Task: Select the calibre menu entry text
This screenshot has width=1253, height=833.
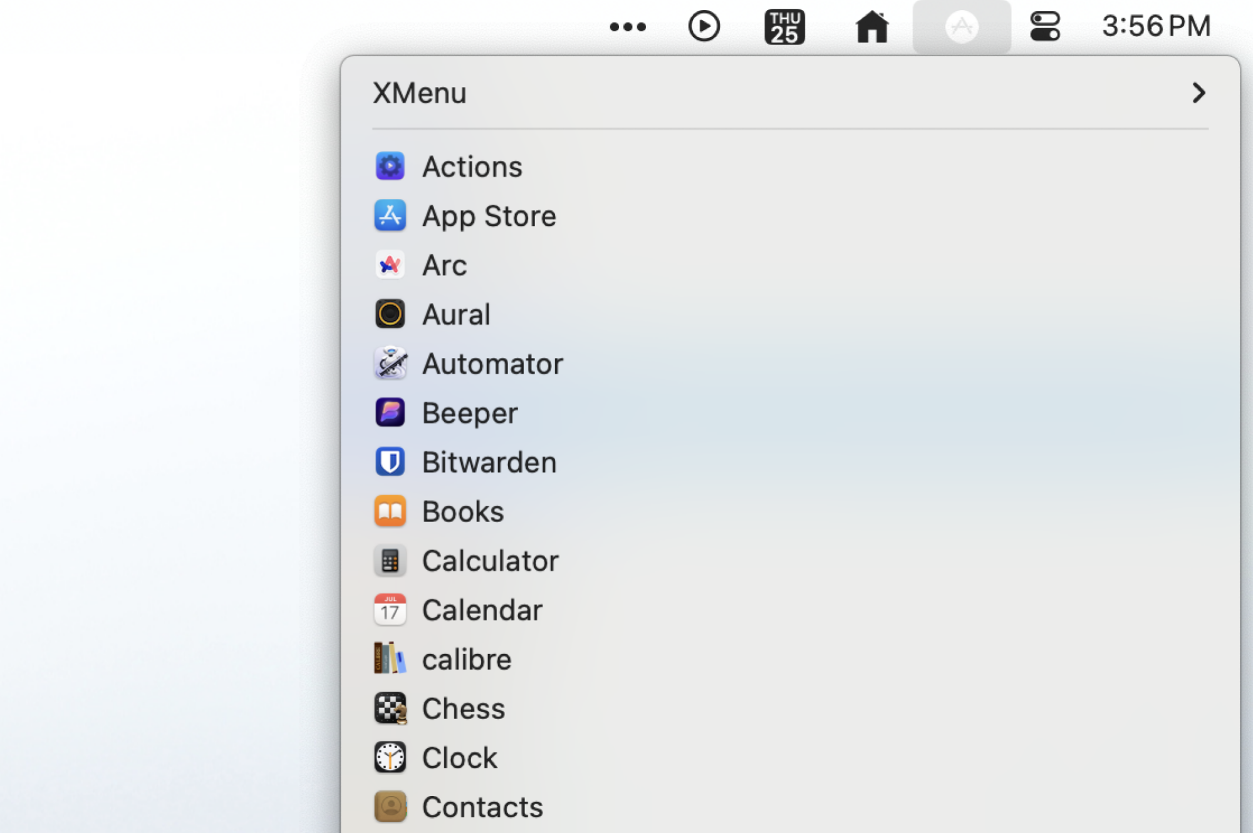Action: click(x=467, y=659)
